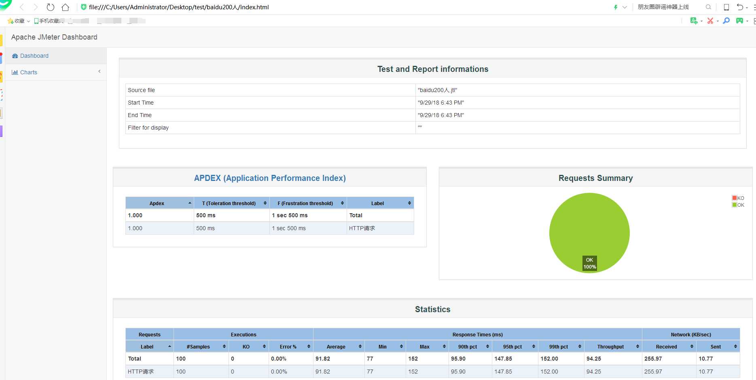Click the green translate icon
Image resolution: width=756 pixels, height=380 pixels.
[x=694, y=21]
